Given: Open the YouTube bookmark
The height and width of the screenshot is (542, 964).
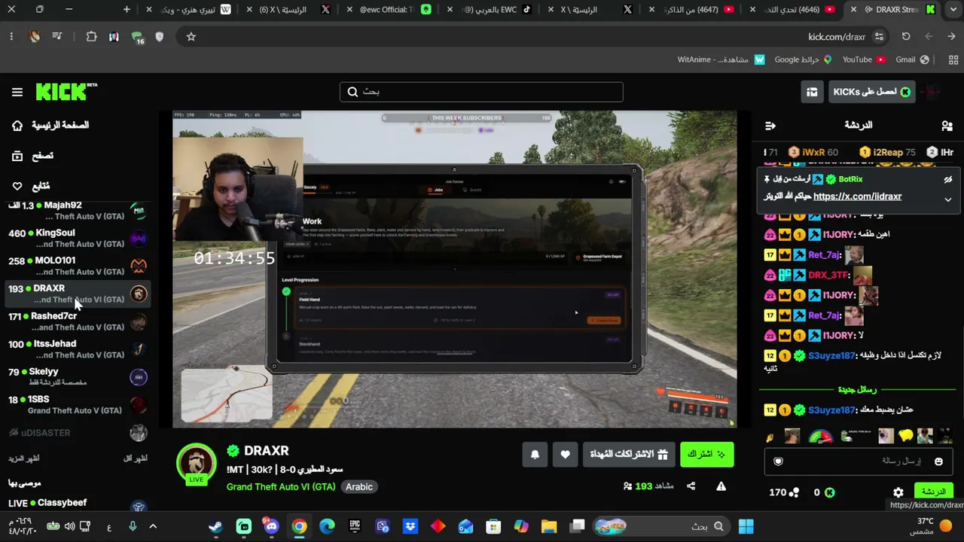Looking at the screenshot, I should [x=864, y=59].
